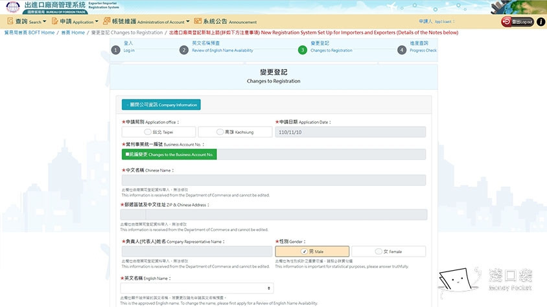Select step 2 Review of English Name Availability
The width and height of the screenshot is (547, 307).
[x=216, y=47]
